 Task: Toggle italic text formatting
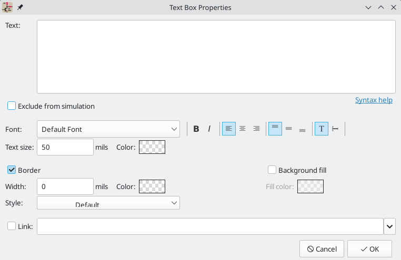(209, 129)
